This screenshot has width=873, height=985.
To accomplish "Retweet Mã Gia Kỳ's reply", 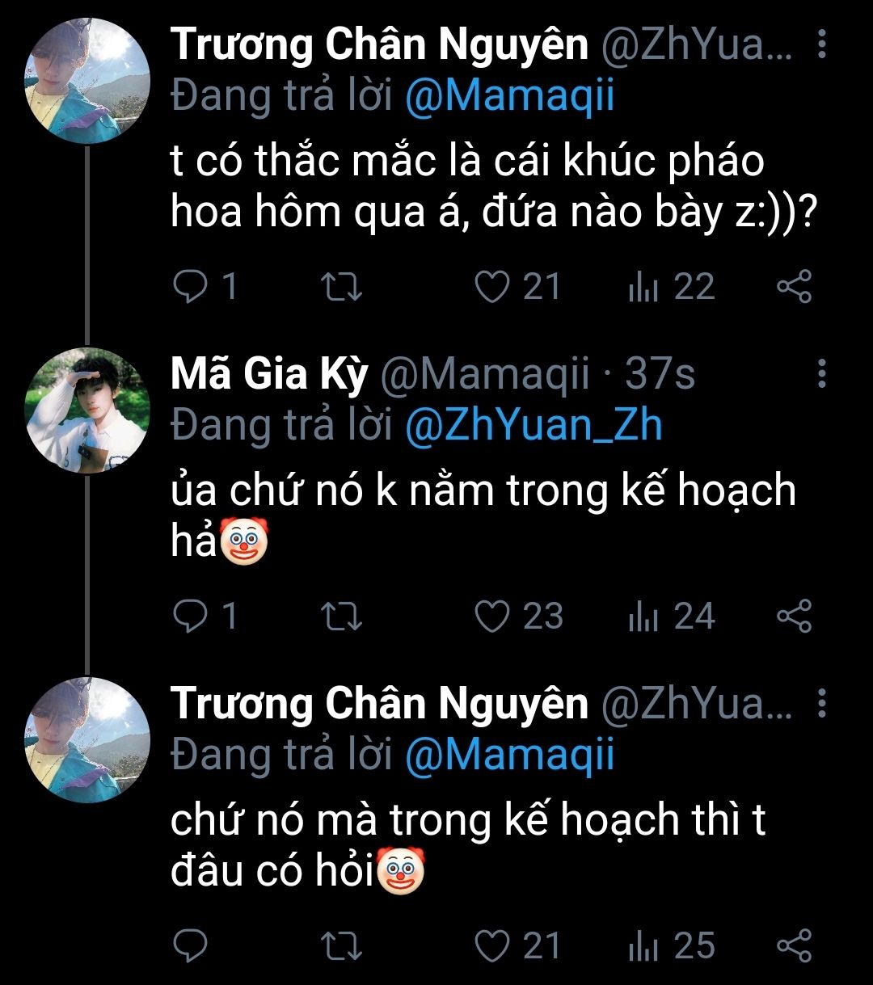I will [341, 617].
